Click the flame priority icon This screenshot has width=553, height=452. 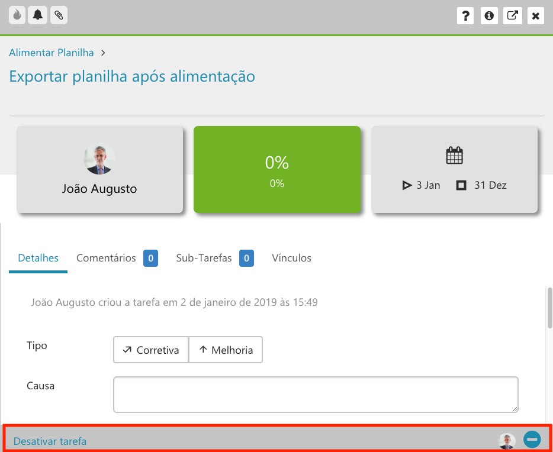pyautogui.click(x=17, y=15)
